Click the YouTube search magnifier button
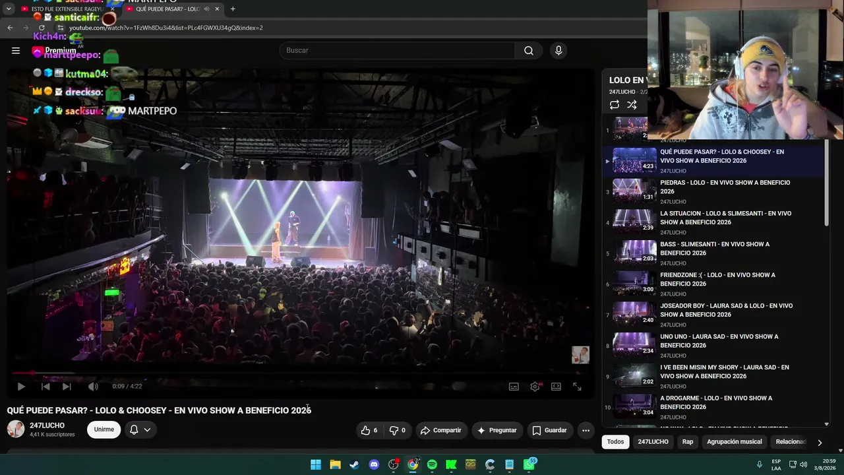 pos(529,51)
